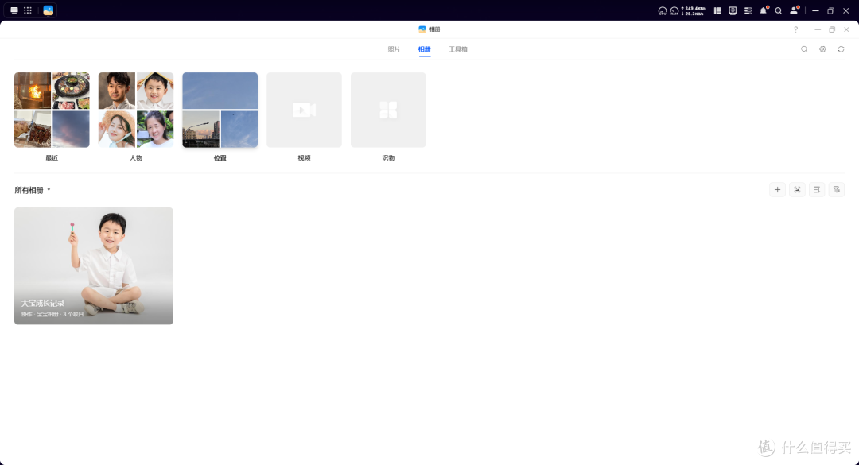Close the 相册 app window
859x465 pixels.
pos(846,29)
